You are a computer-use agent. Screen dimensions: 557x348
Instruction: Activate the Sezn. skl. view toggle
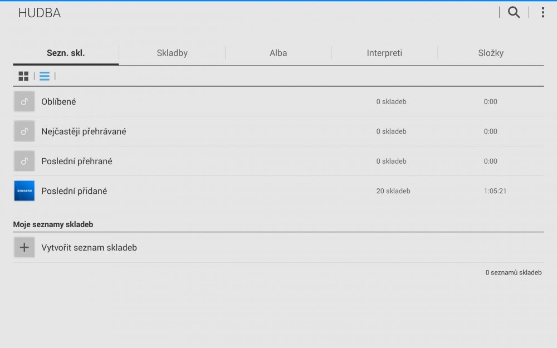click(x=65, y=53)
